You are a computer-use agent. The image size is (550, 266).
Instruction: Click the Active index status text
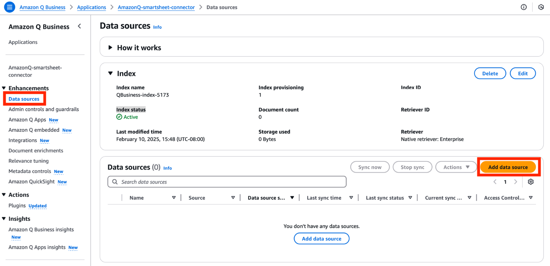131,117
